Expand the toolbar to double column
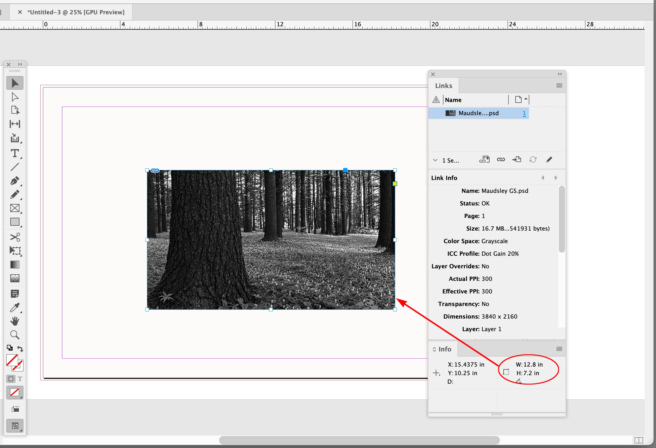 [20, 64]
